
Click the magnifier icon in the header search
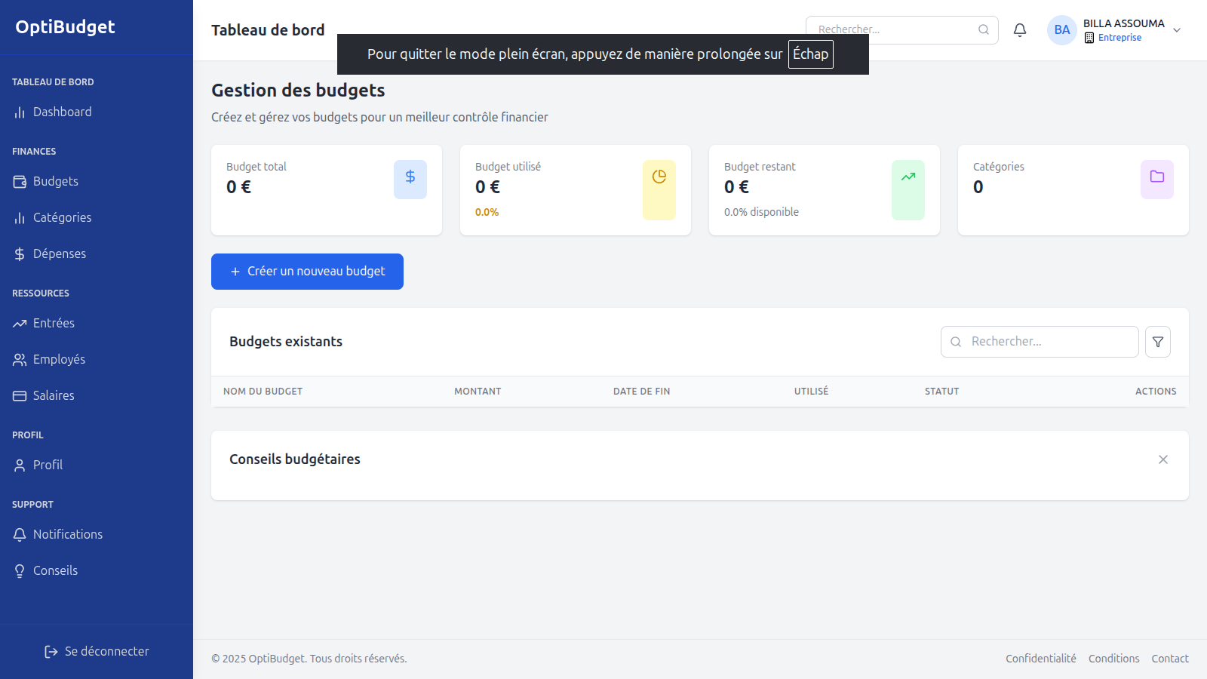tap(984, 30)
